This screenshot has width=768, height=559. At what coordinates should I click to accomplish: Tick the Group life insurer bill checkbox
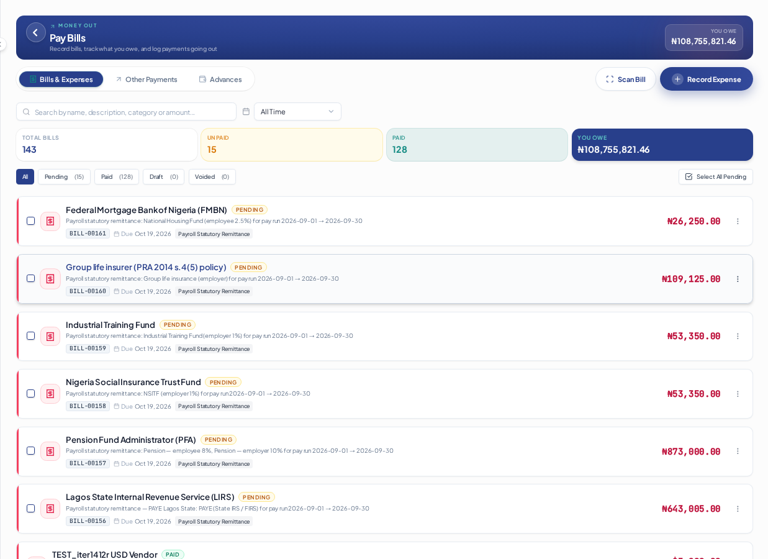tap(30, 278)
